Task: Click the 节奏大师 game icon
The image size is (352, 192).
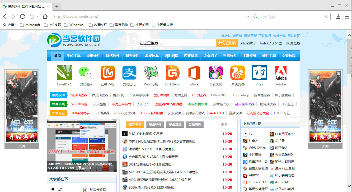Action: coord(216,73)
